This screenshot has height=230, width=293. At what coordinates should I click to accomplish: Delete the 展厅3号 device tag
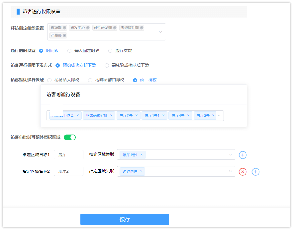point(136,115)
